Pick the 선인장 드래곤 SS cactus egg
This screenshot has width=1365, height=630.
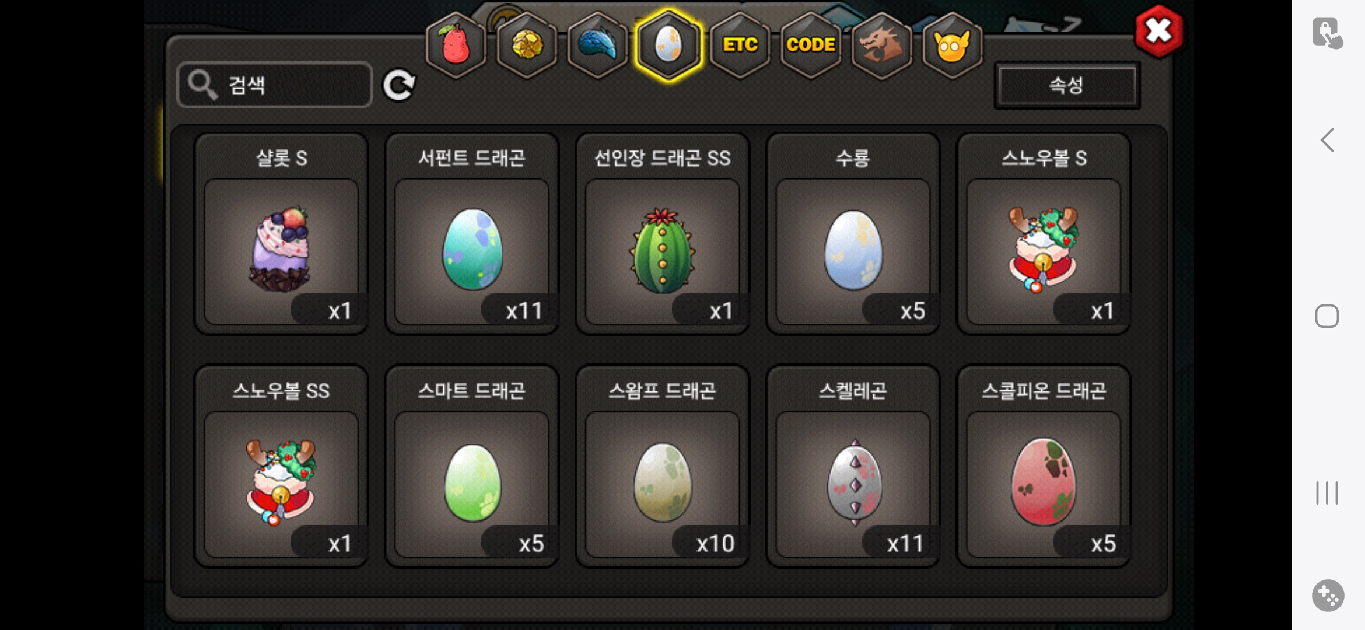(663, 233)
